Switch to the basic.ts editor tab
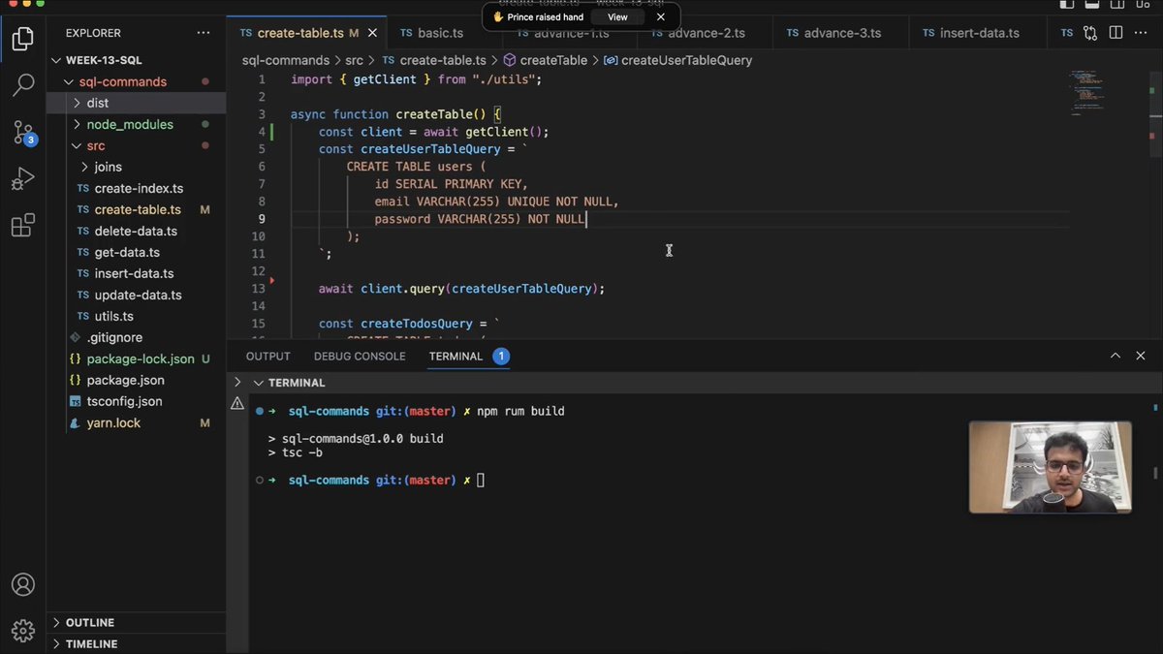The image size is (1163, 654). (440, 33)
